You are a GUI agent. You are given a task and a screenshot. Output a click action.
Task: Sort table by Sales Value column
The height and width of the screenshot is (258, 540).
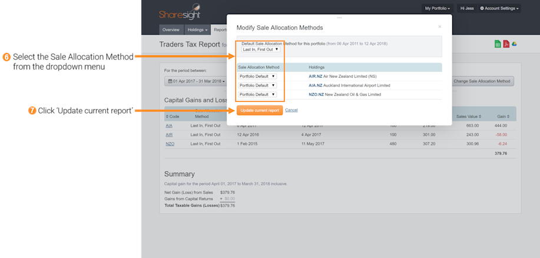point(469,117)
